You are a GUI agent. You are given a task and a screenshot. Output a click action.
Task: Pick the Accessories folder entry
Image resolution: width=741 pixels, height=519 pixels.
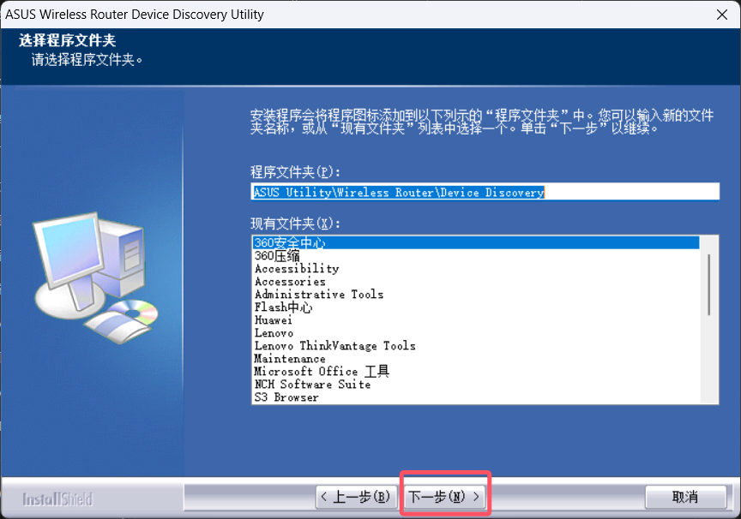pyautogui.click(x=290, y=282)
